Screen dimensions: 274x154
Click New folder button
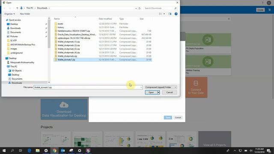click(x=25, y=14)
